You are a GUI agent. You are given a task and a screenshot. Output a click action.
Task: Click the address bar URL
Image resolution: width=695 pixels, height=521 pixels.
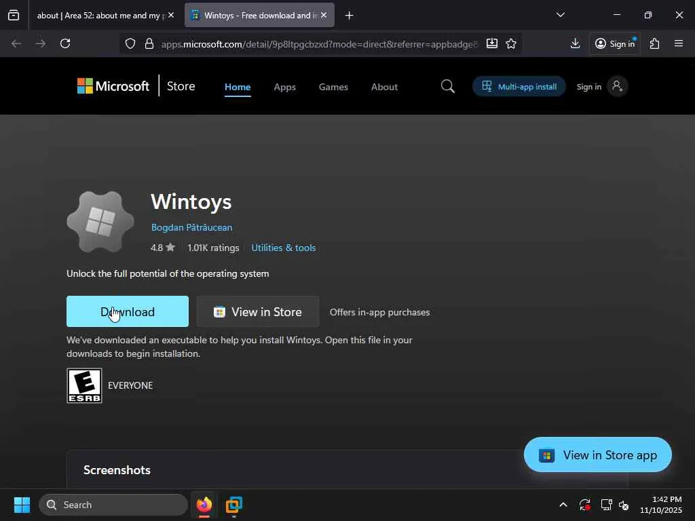tap(319, 44)
